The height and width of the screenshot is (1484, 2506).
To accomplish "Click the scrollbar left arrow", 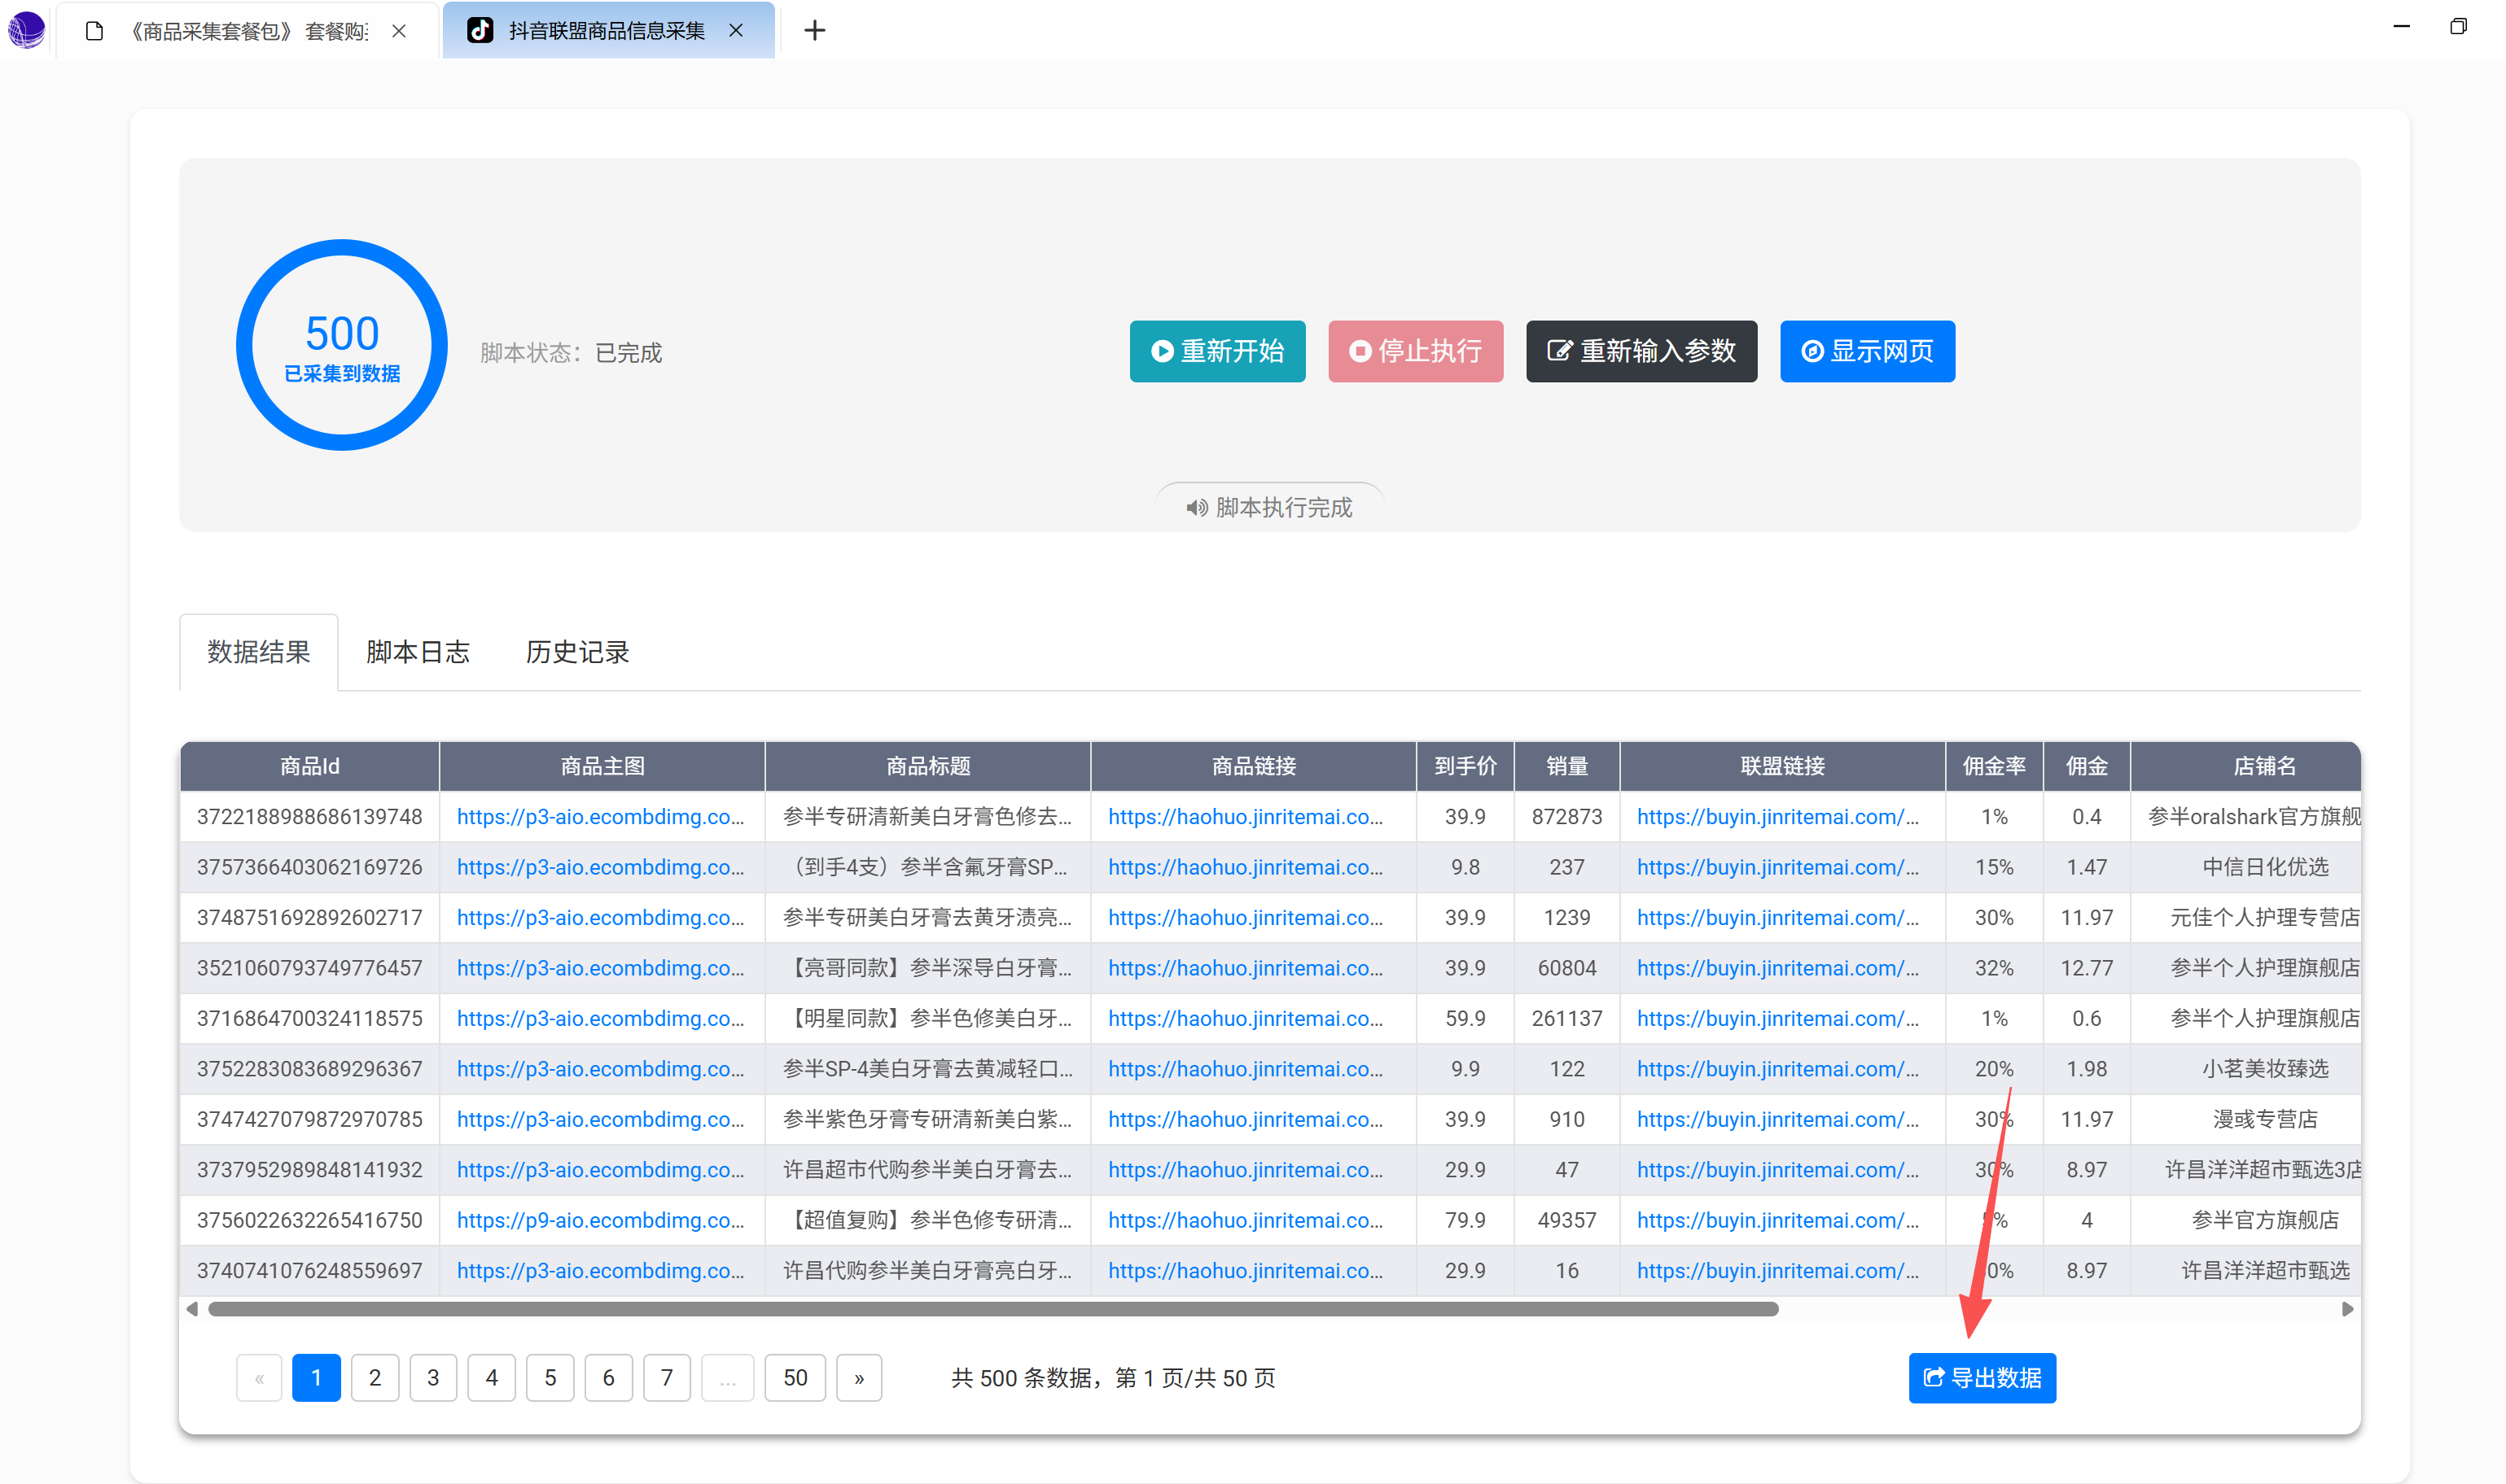I will click(x=192, y=1309).
